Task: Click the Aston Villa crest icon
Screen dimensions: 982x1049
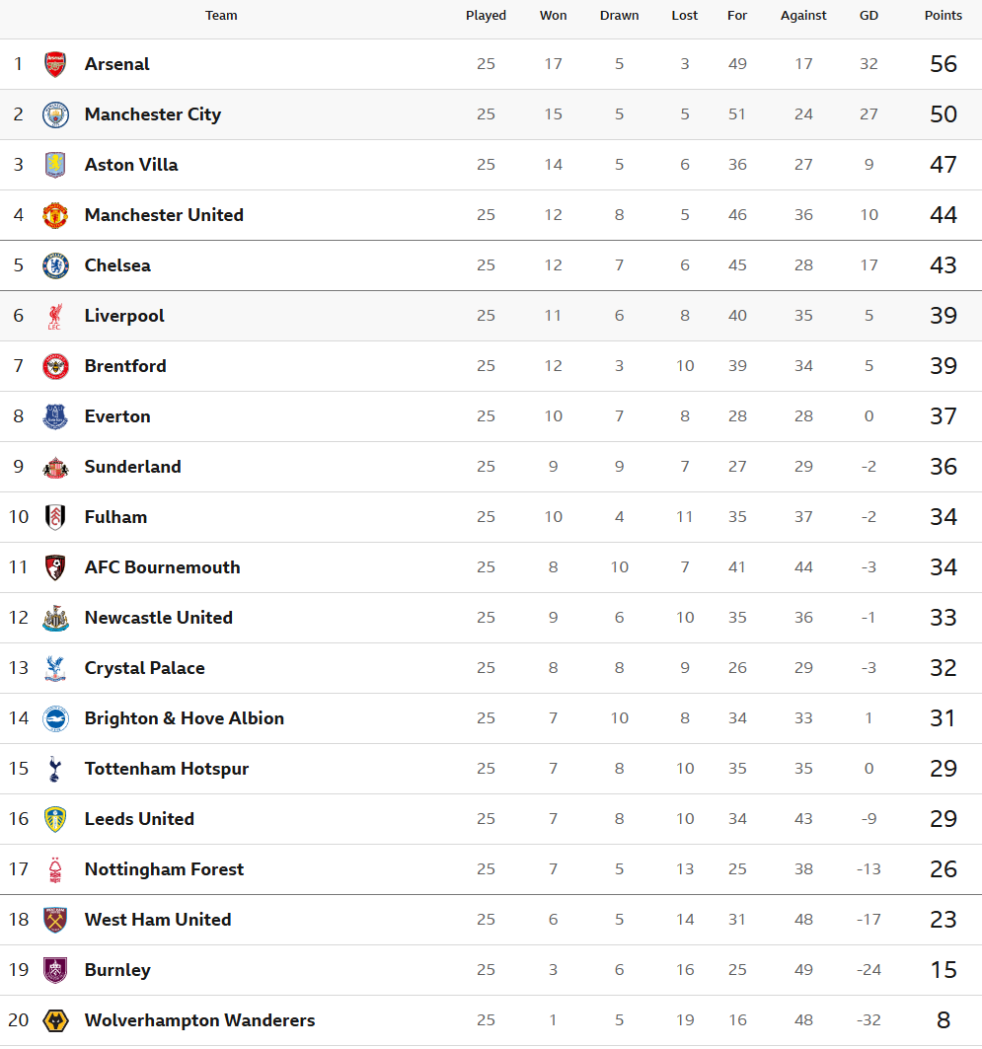Action: (x=55, y=165)
